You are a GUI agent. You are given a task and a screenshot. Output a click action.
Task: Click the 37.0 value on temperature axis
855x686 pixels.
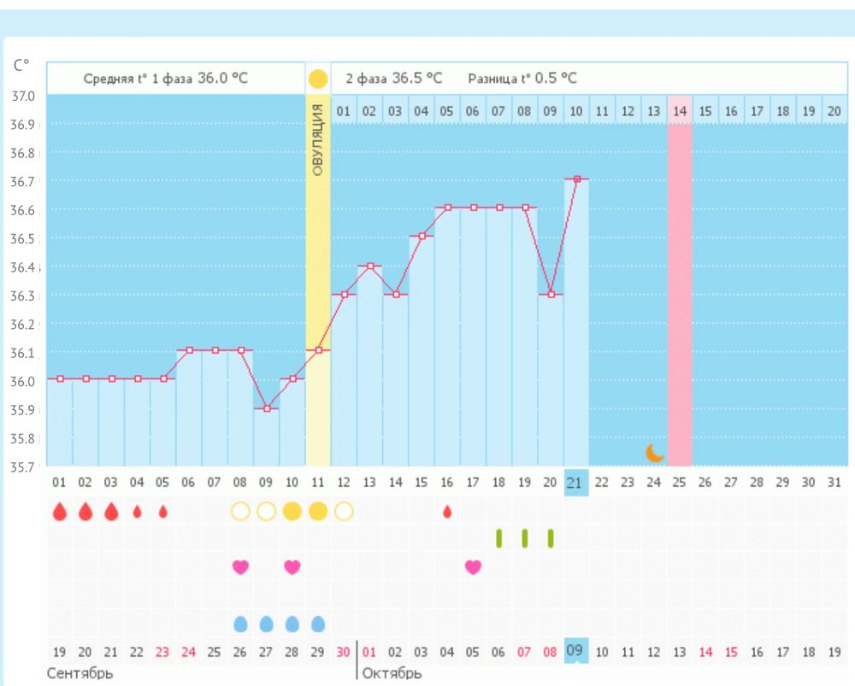pyautogui.click(x=23, y=96)
